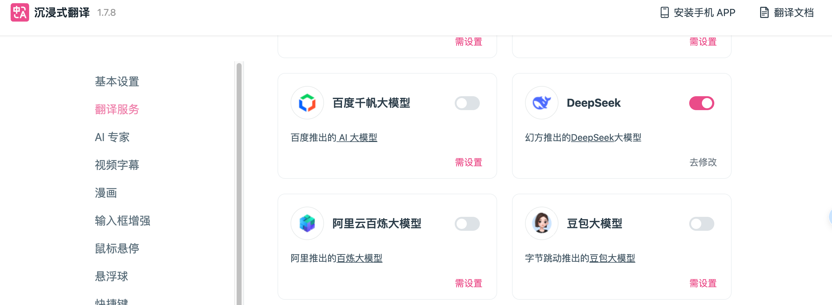Click 需设置 under 百度千帆大模型

[x=468, y=162]
